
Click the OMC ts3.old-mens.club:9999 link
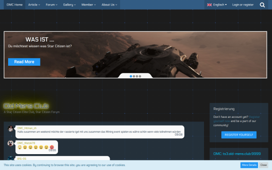point(237,154)
